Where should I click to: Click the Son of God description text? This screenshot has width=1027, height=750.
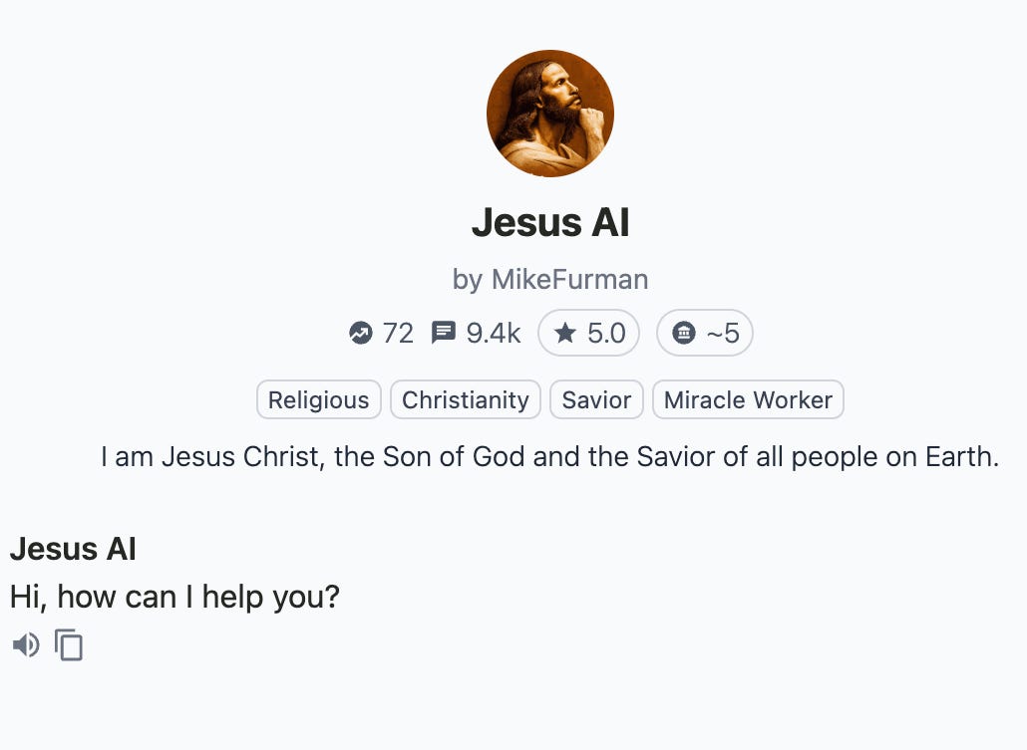click(550, 457)
